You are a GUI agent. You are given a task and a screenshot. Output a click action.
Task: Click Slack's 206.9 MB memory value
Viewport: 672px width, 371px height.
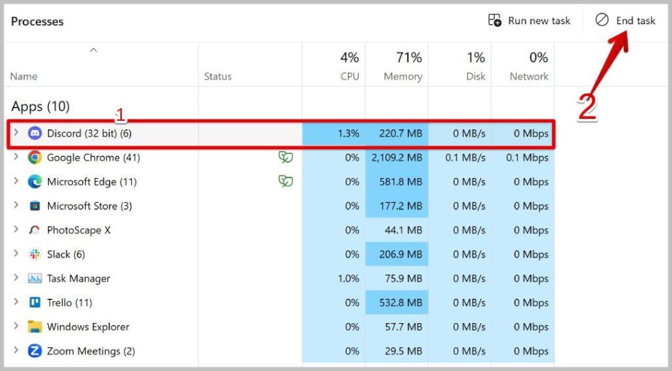[401, 254]
